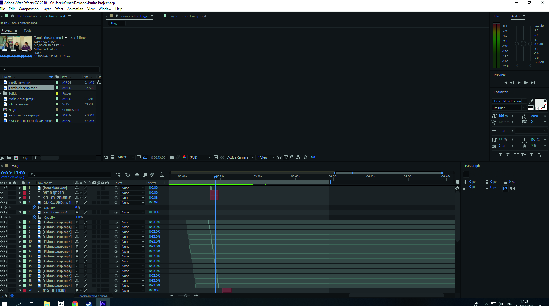Take a snapshot with the camera icon
Screen dimensions: 549x306
172,157
